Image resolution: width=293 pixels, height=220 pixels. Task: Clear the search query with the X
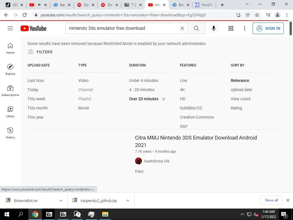coord(182,28)
